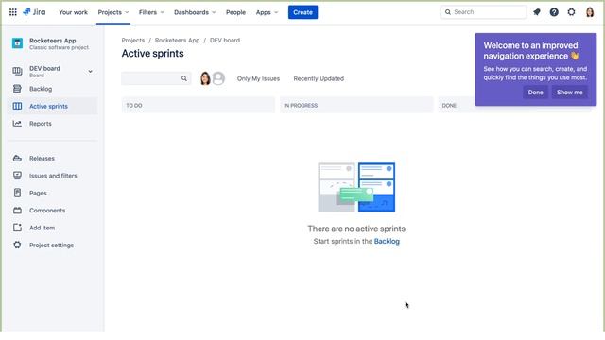Click Rocketeers App breadcrumb link

[177, 40]
